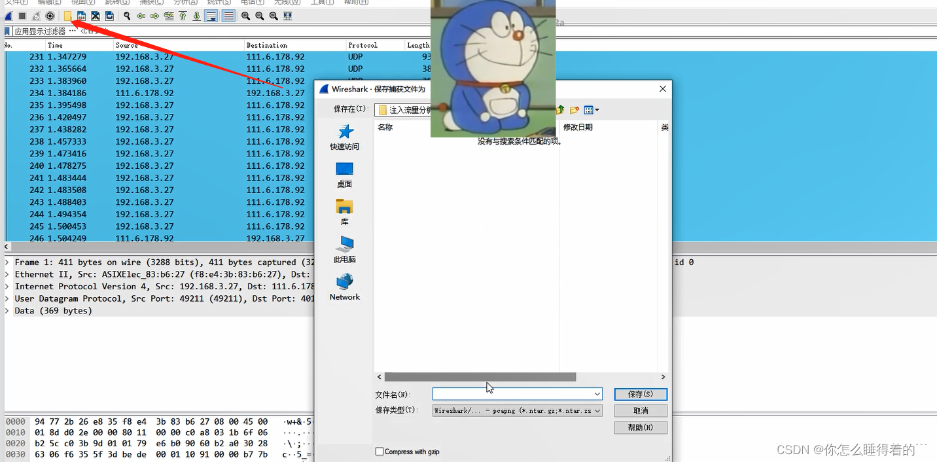Image resolution: width=937 pixels, height=462 pixels.
Task: Open capture options from the toolbar
Action: [50, 16]
